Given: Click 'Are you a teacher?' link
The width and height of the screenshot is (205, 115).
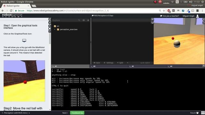Looking at the screenshot, I should coord(169,16).
